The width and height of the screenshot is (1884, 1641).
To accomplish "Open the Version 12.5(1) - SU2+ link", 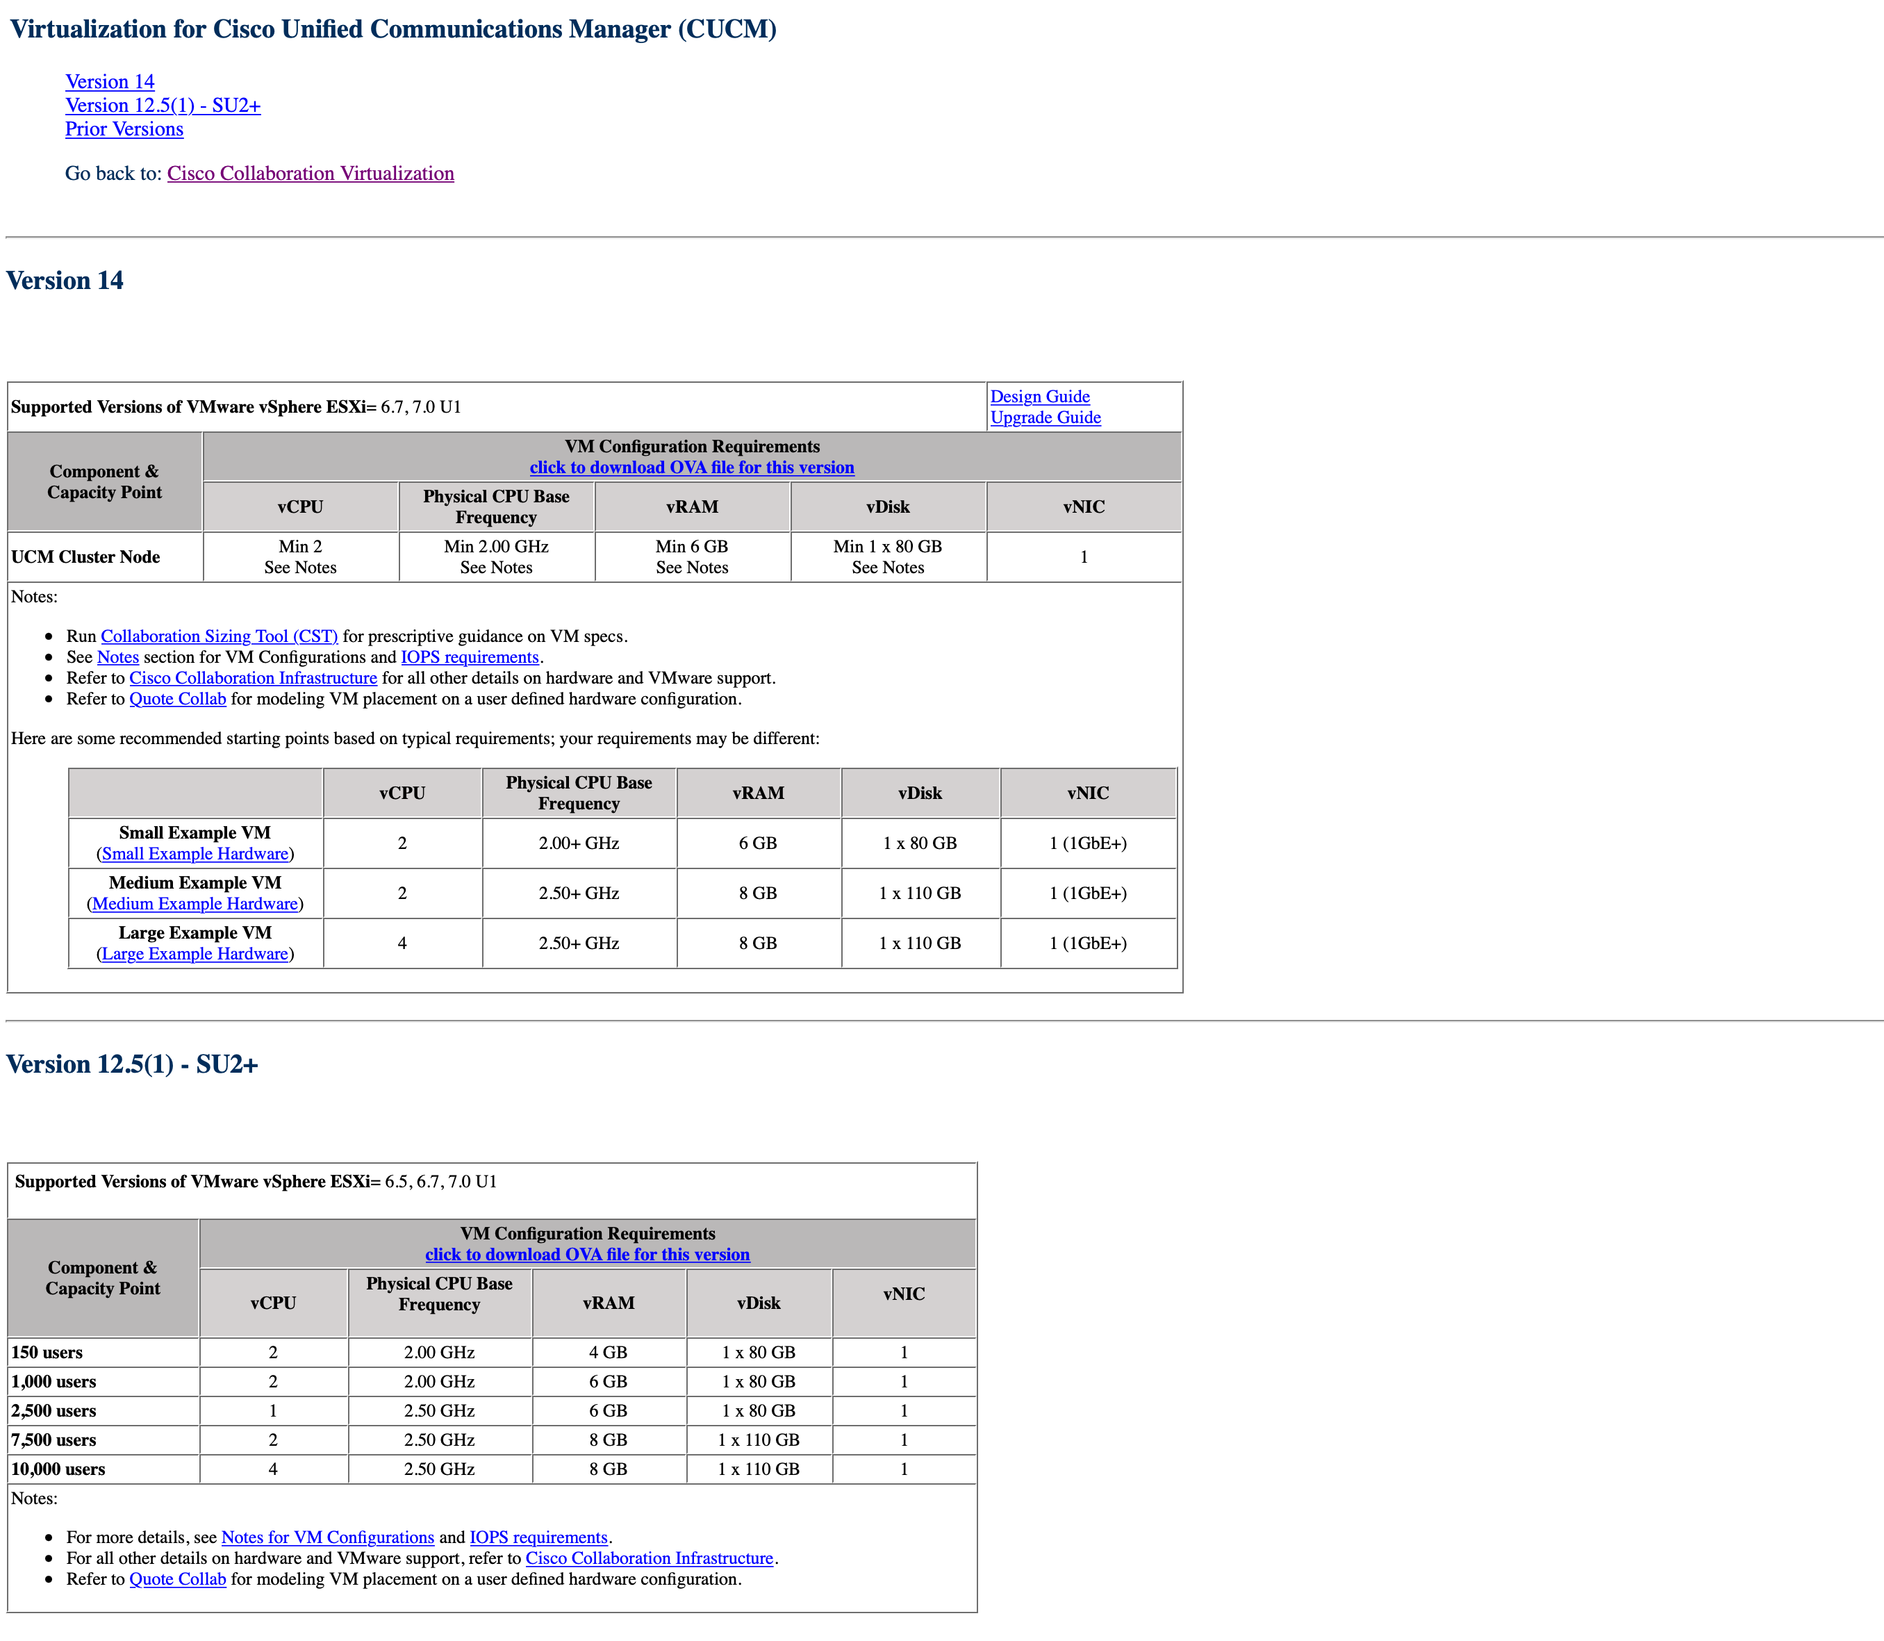I will (163, 106).
